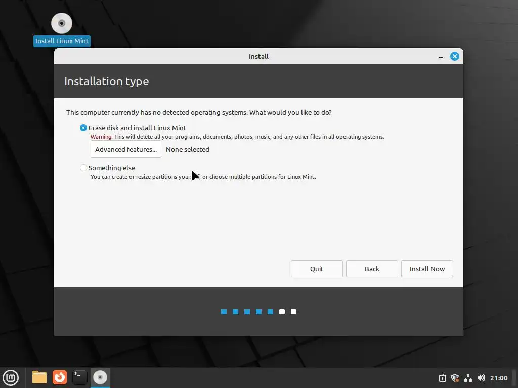
Task: Click the 'None selected' label
Action: click(x=187, y=149)
